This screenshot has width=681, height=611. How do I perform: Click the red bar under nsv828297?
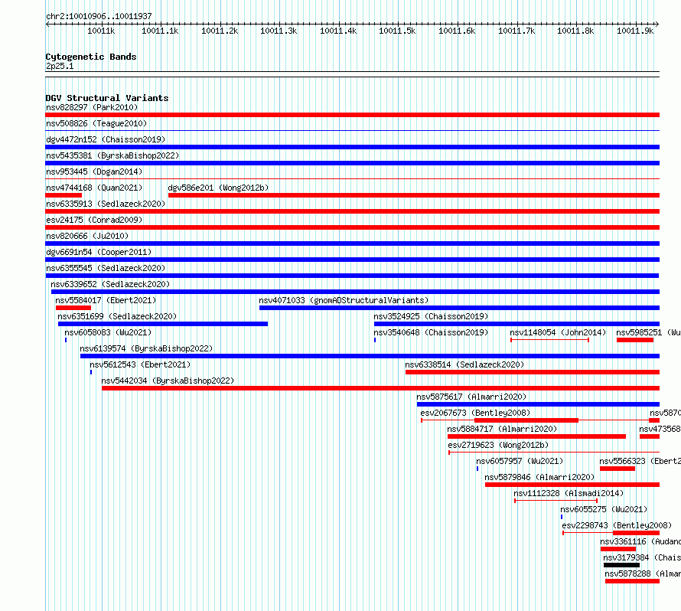pyautogui.click(x=352, y=115)
